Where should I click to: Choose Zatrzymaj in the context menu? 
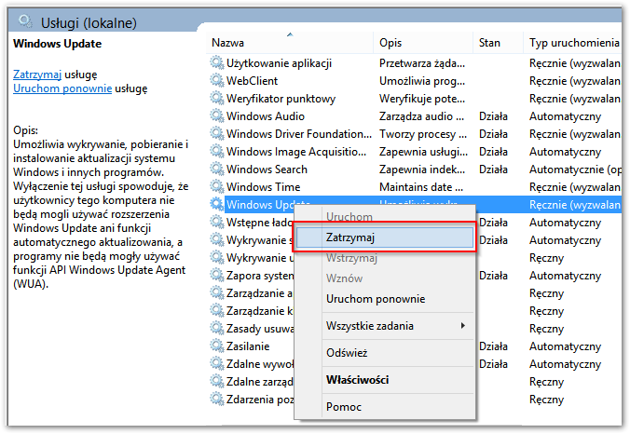coord(385,237)
